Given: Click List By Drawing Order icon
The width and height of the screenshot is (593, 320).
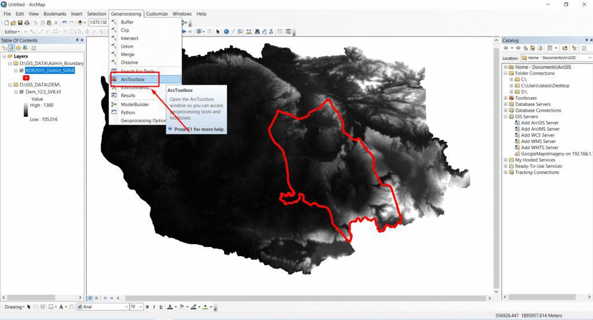Looking at the screenshot, I should pyautogui.click(x=5, y=48).
